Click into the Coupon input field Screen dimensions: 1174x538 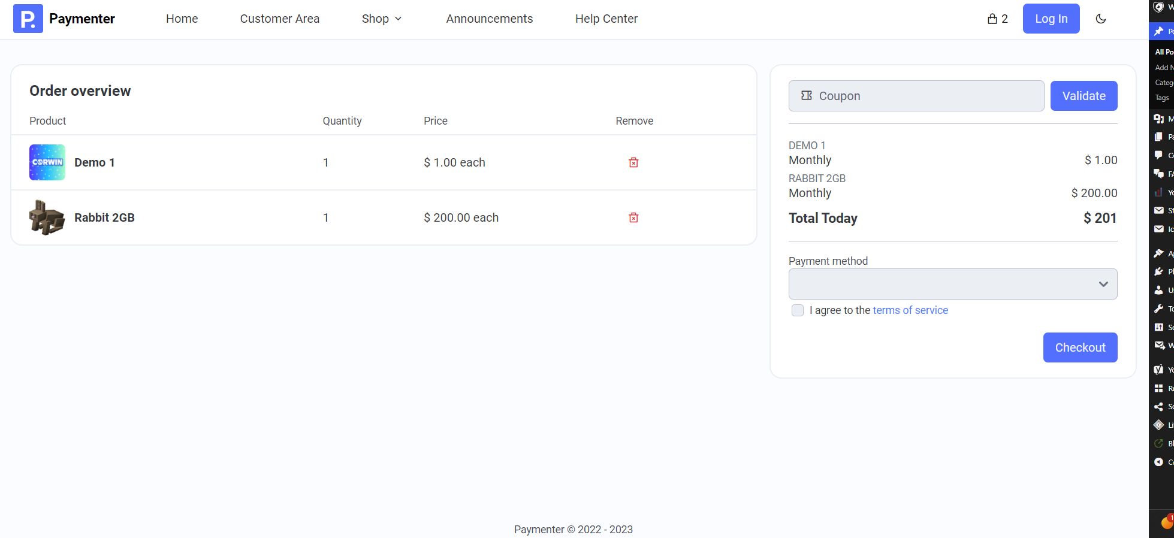(916, 96)
